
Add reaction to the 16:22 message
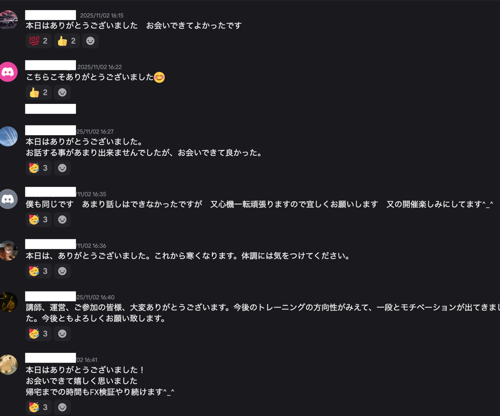(62, 92)
